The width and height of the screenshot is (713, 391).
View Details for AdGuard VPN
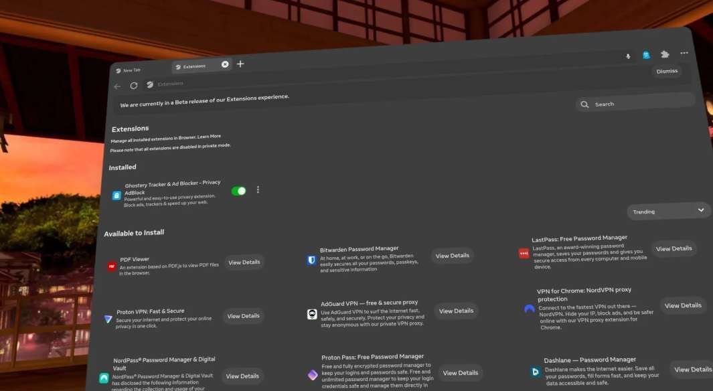[456, 311]
